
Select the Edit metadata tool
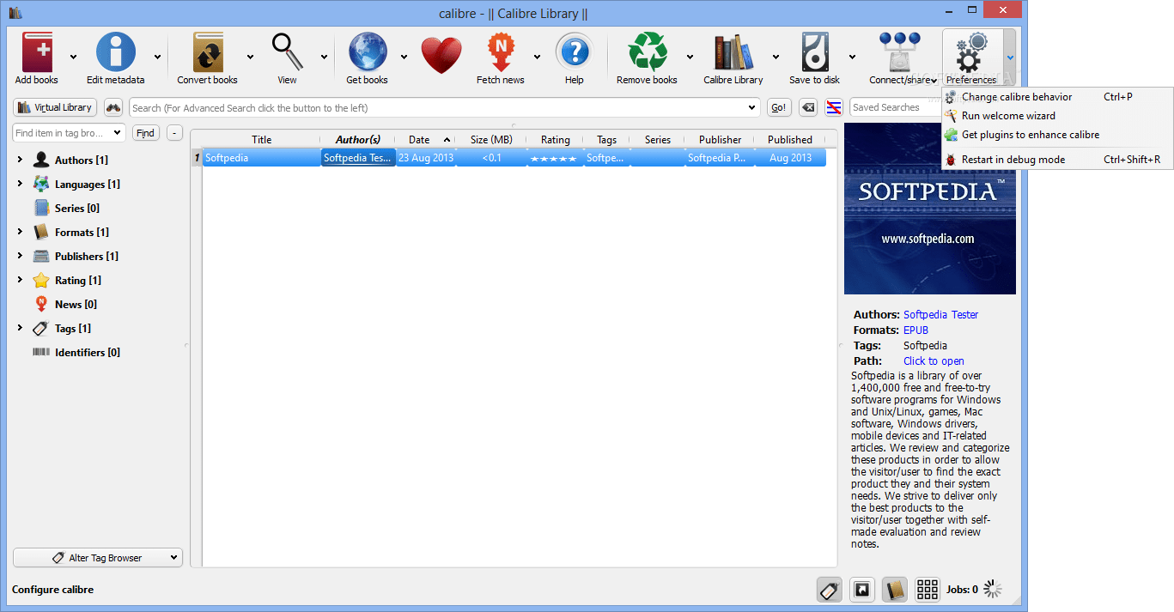click(115, 52)
